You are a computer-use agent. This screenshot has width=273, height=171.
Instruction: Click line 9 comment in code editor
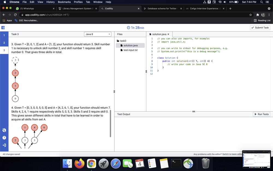coord(188,64)
